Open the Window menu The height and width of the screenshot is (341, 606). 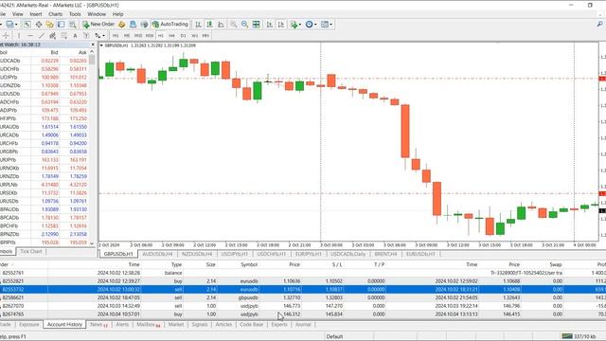pyautogui.click(x=97, y=14)
